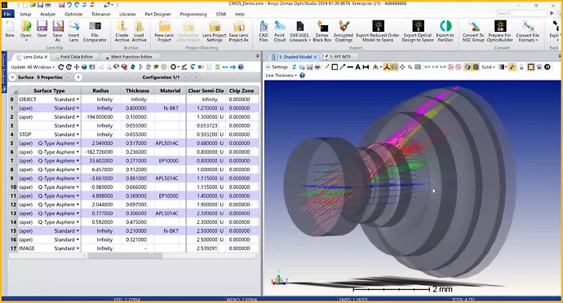Expand the Surface 0 Properties panel
This screenshot has width=563, height=303.
click(x=12, y=77)
